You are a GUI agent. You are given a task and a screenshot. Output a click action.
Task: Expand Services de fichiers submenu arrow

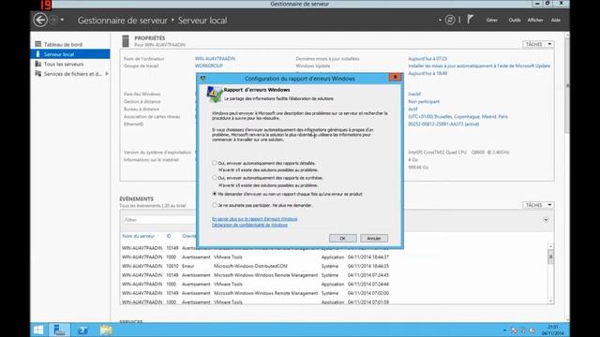[106, 74]
